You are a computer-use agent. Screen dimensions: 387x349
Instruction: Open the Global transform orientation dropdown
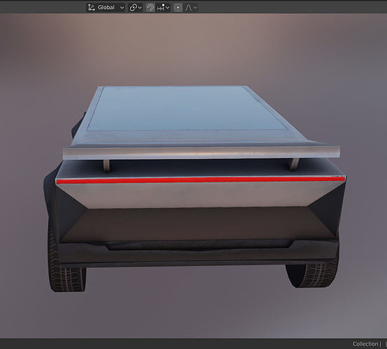[106, 8]
